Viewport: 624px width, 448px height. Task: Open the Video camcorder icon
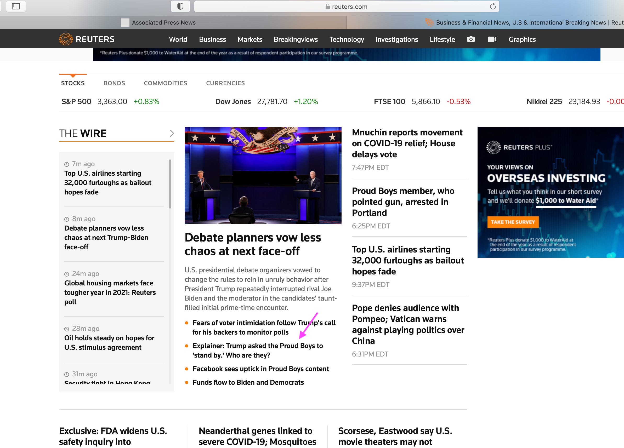pos(492,39)
